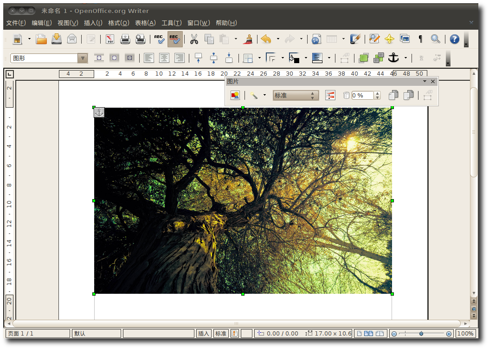The image size is (489, 349).
Task: Toggle insert mode 插入 in status bar
Action: click(204, 334)
